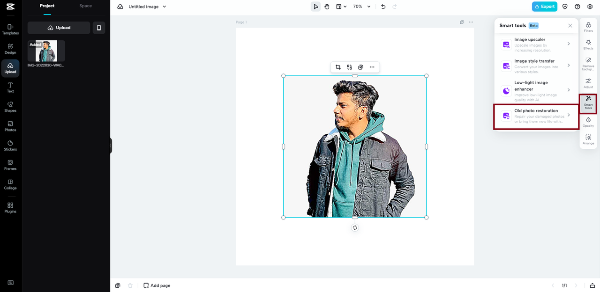The height and width of the screenshot is (292, 600).
Task: Click the Export button
Action: [544, 7]
